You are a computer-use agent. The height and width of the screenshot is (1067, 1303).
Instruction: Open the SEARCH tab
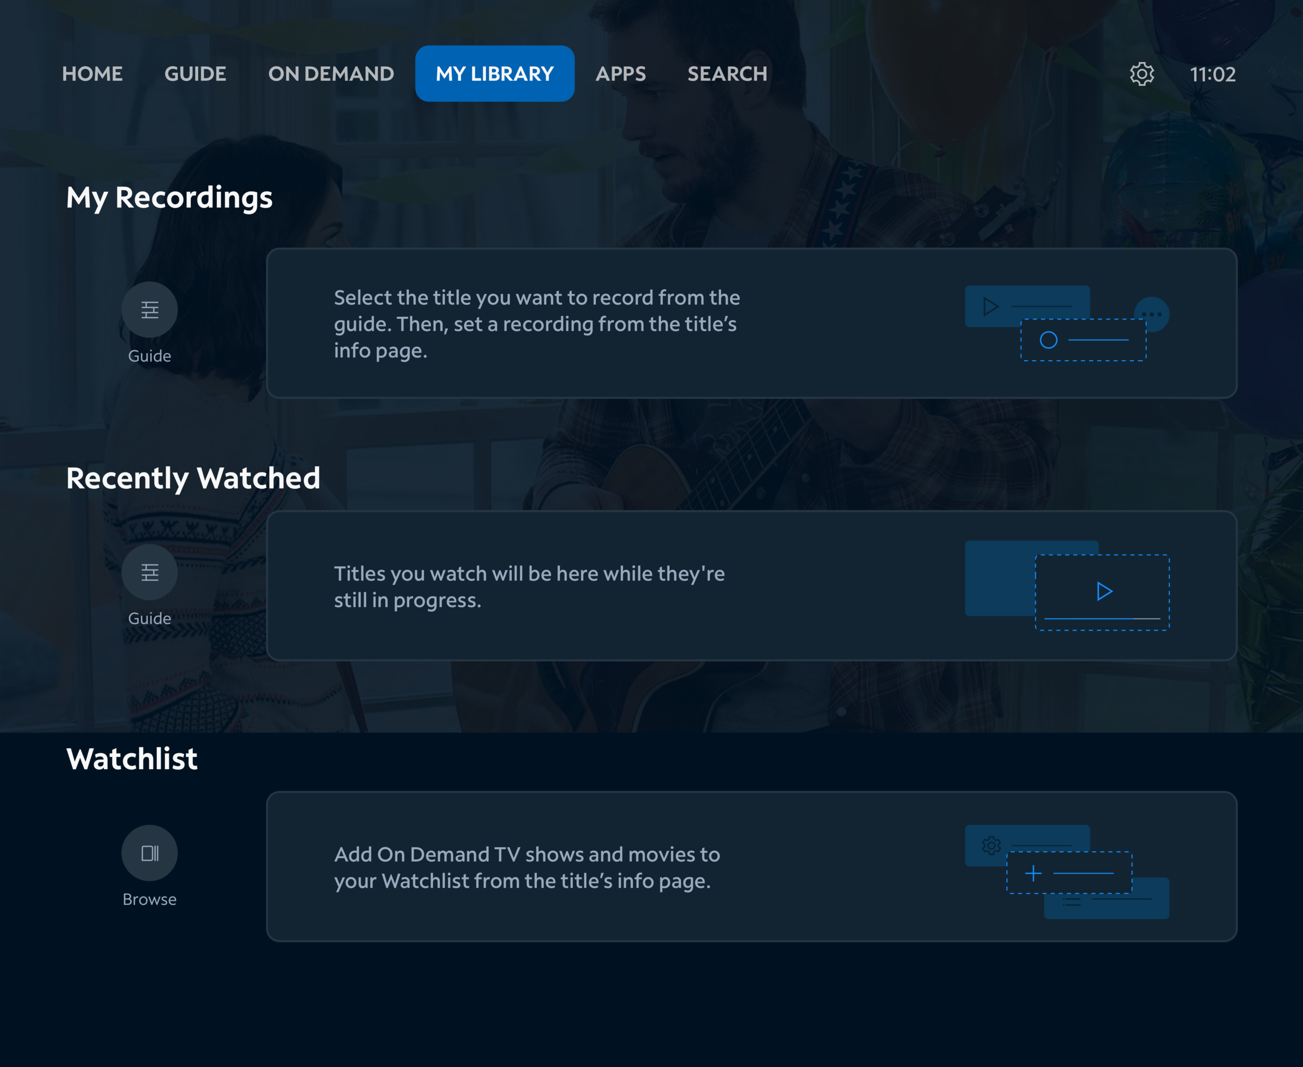pos(727,74)
